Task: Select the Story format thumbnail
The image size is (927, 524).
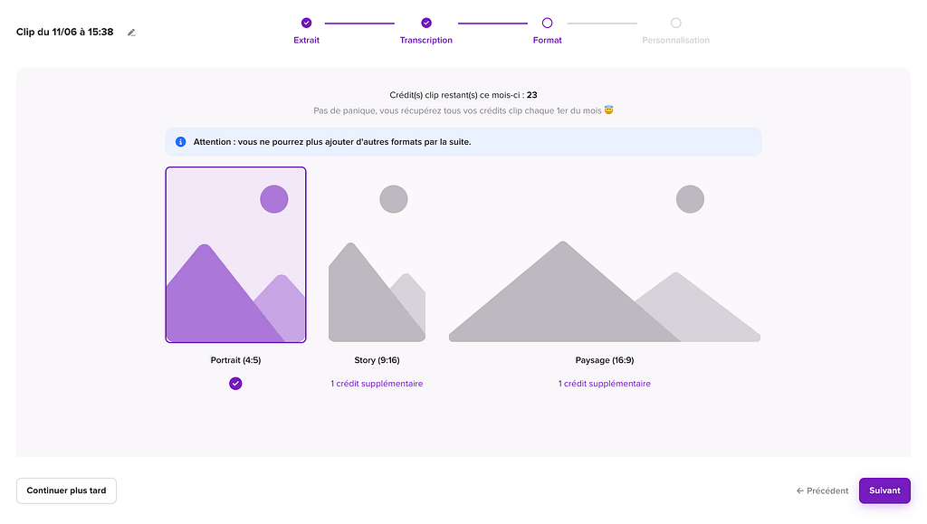Action: coord(377,254)
